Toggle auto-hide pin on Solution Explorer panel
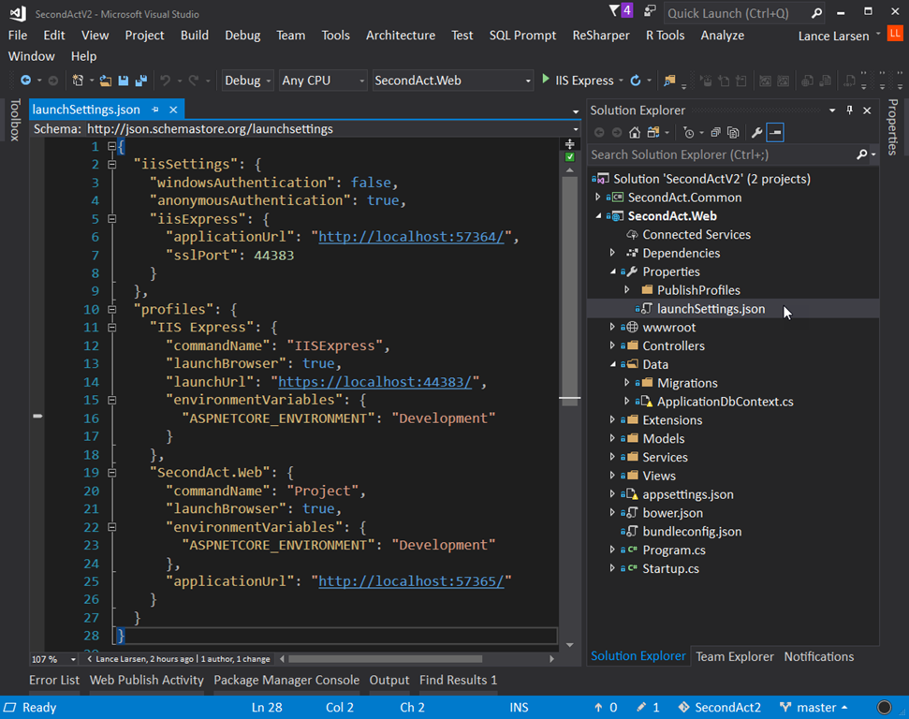 (849, 110)
